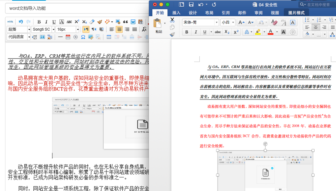The width and height of the screenshot is (336, 191).
Task: Click the format painter brush in Word
Action: pyautogui.click(x=172, y=34)
